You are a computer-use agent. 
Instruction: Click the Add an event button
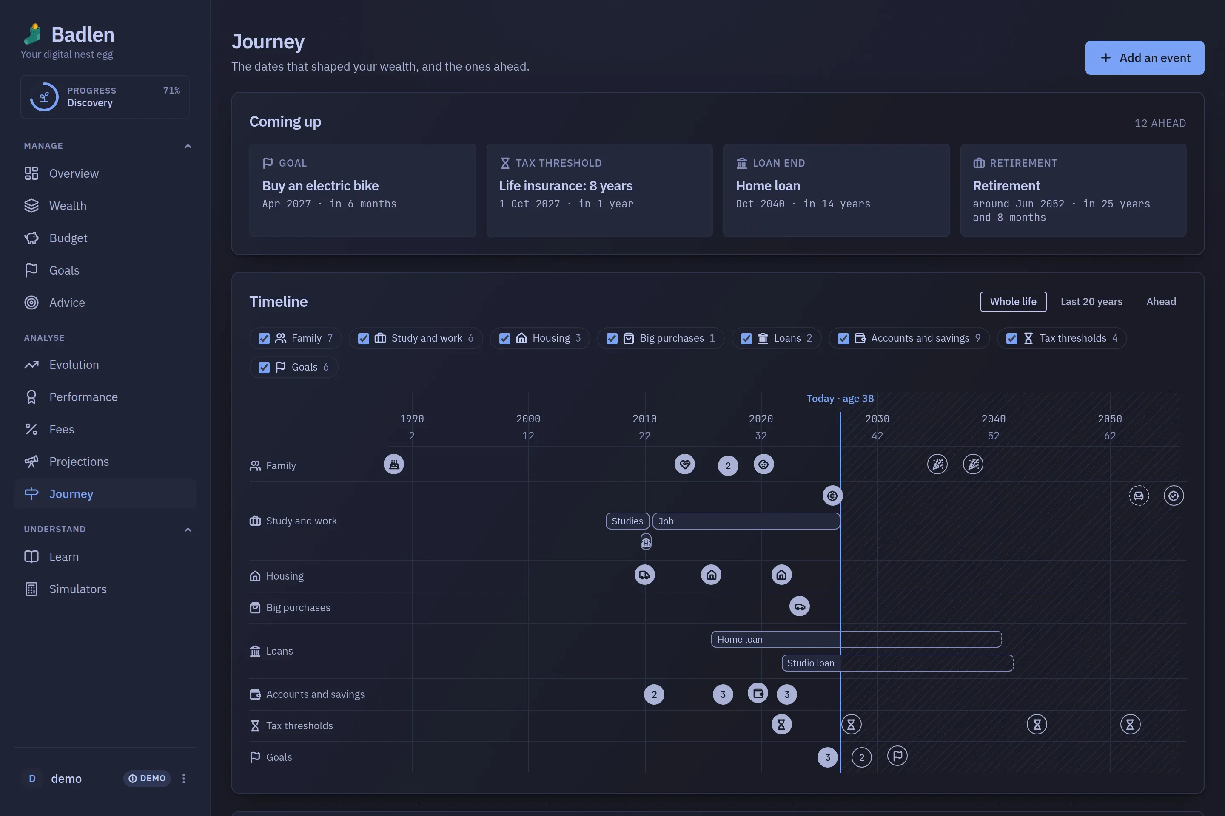tap(1144, 58)
